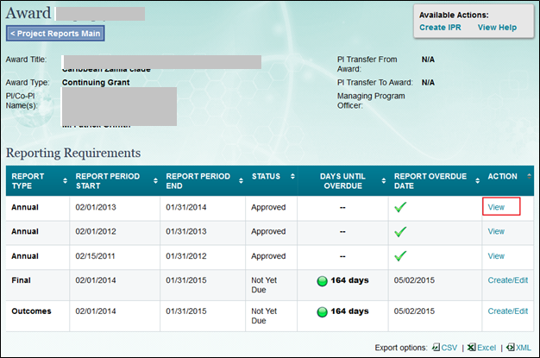
Task: Go back to Project Reports Main
Action: point(56,34)
